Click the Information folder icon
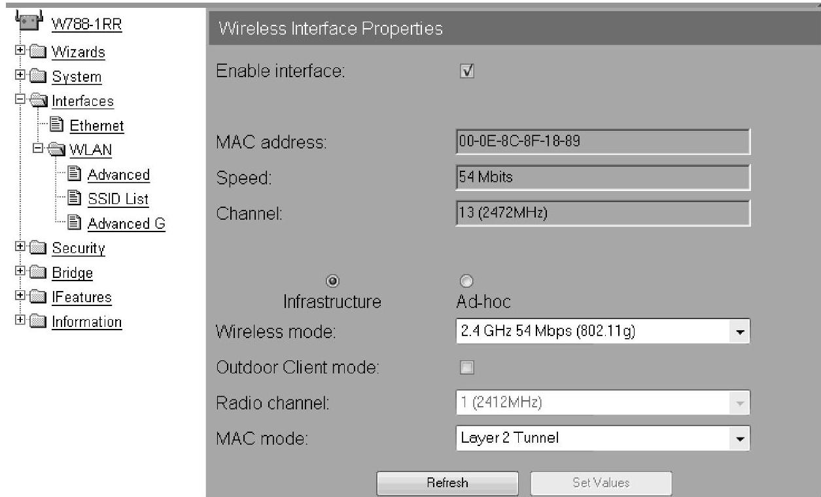Image resolution: width=821 pixels, height=497 pixels. pos(35,322)
